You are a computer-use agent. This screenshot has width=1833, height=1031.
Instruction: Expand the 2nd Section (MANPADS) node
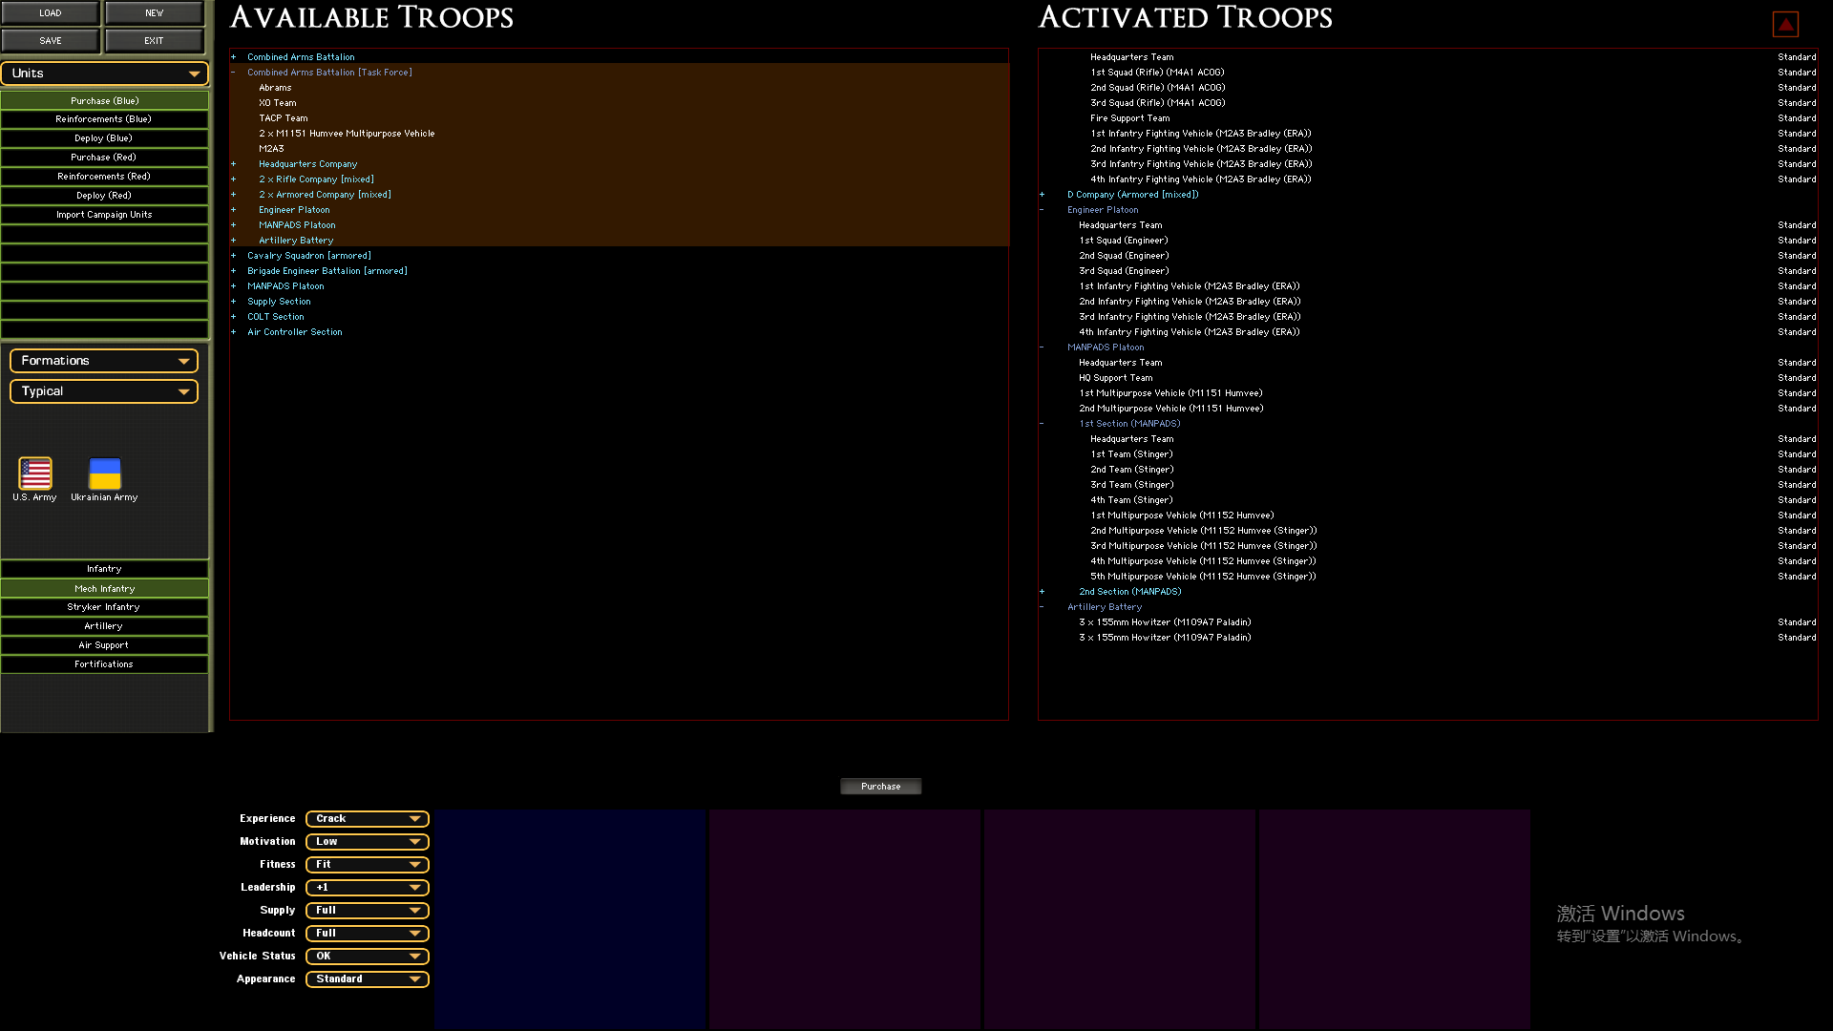tap(1042, 592)
